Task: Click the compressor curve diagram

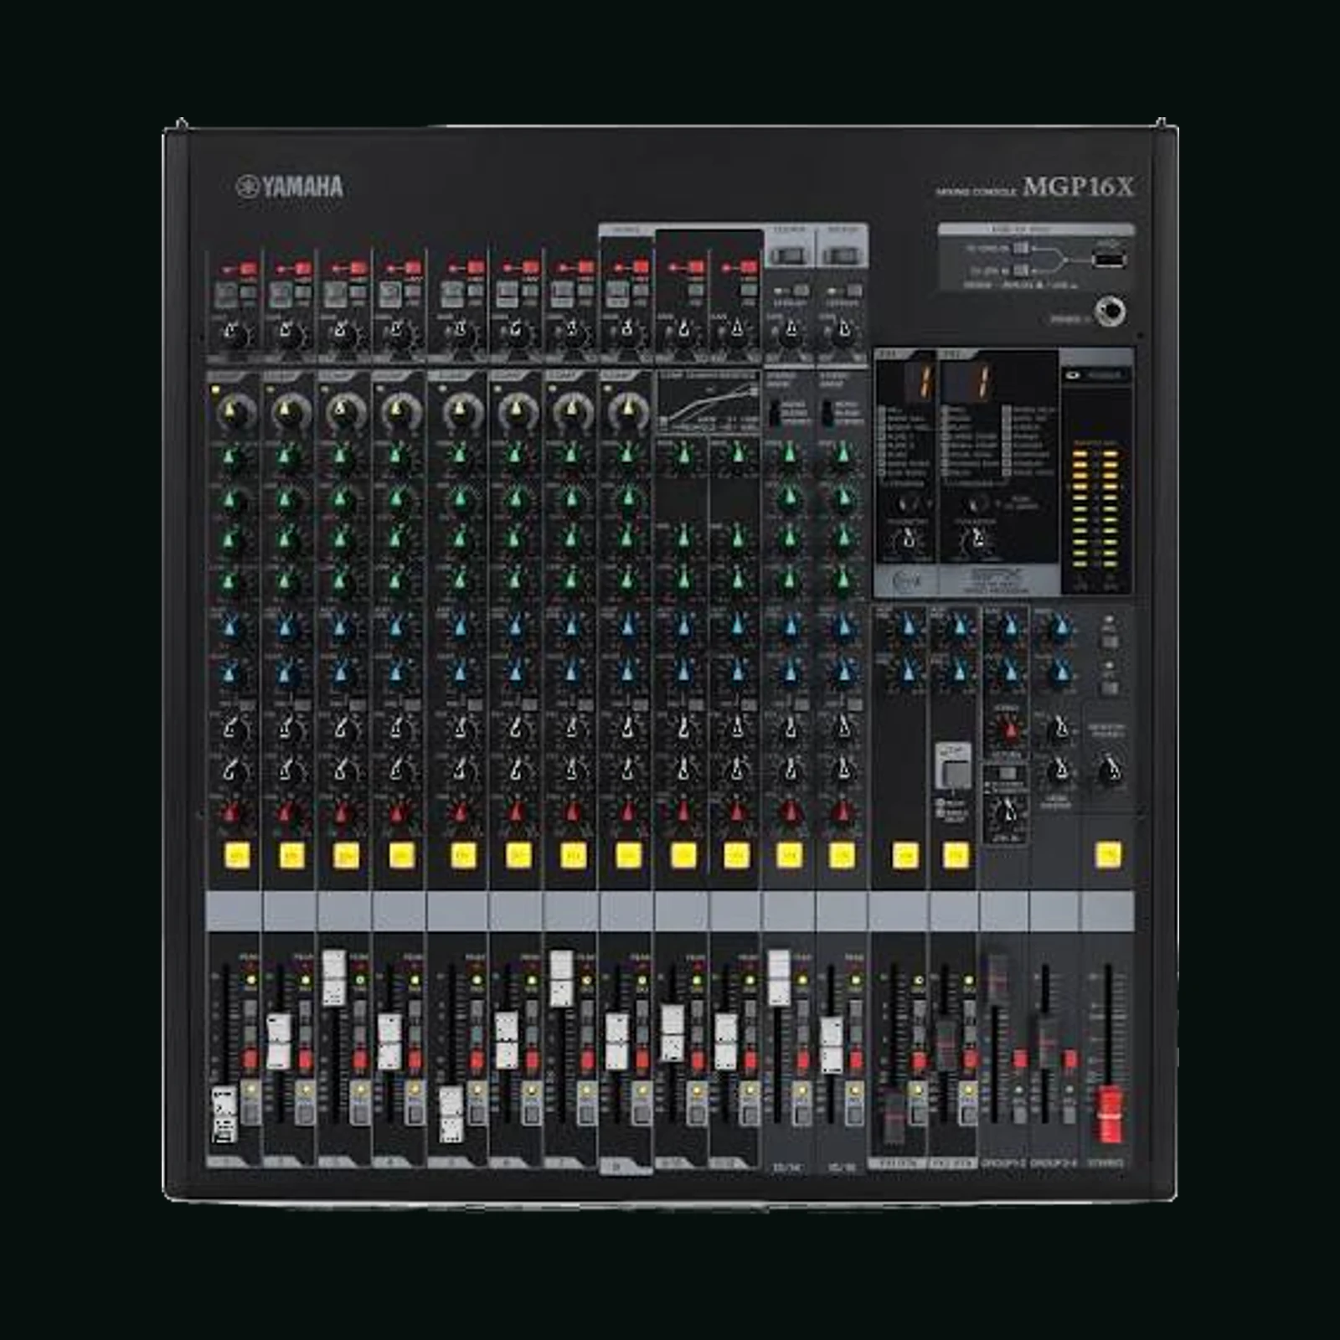Action: click(709, 402)
